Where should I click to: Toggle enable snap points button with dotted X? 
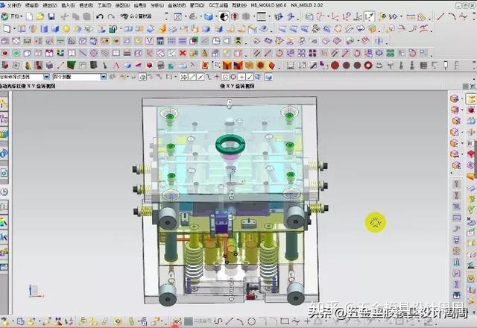184,77
